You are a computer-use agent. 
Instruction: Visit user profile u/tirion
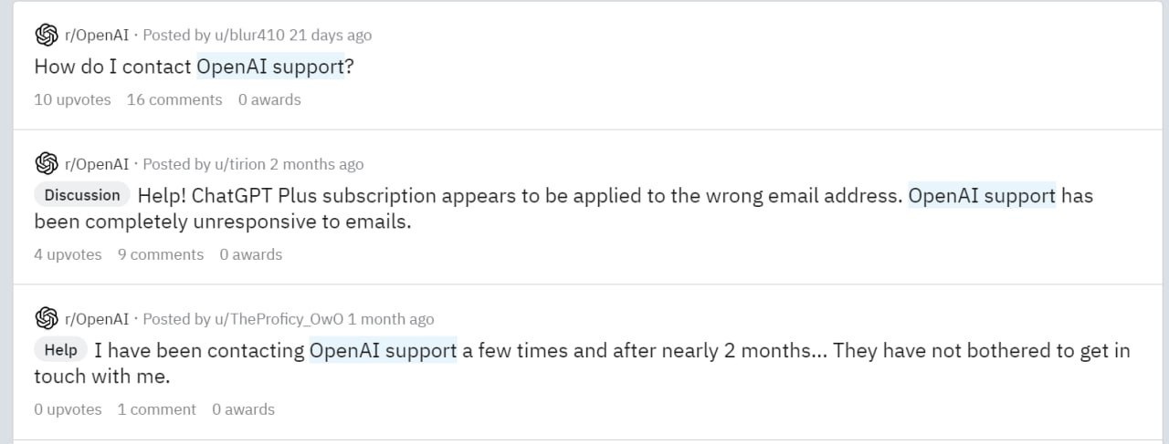click(240, 164)
